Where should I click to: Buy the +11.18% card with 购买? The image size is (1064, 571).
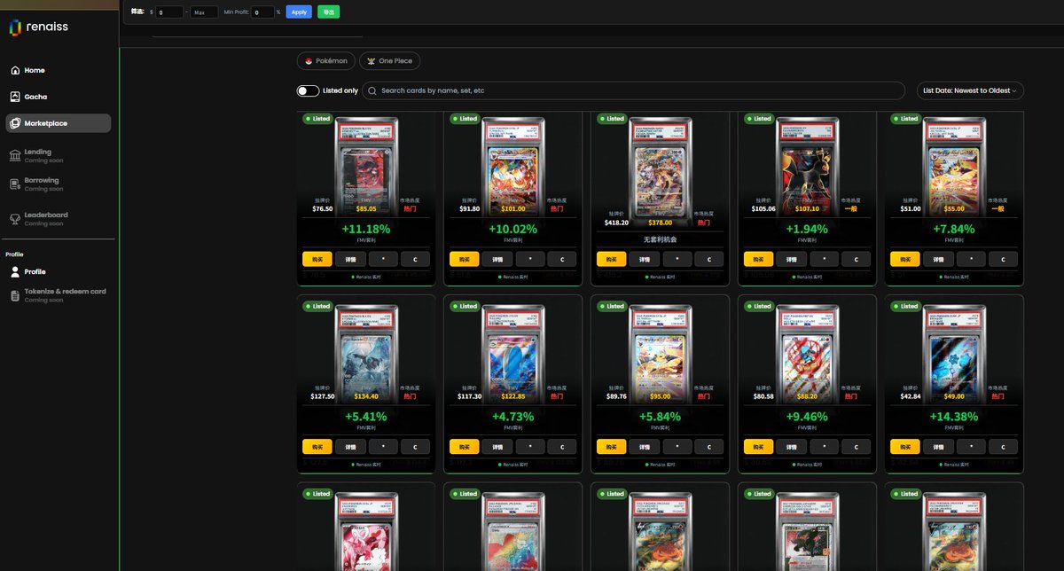317,259
